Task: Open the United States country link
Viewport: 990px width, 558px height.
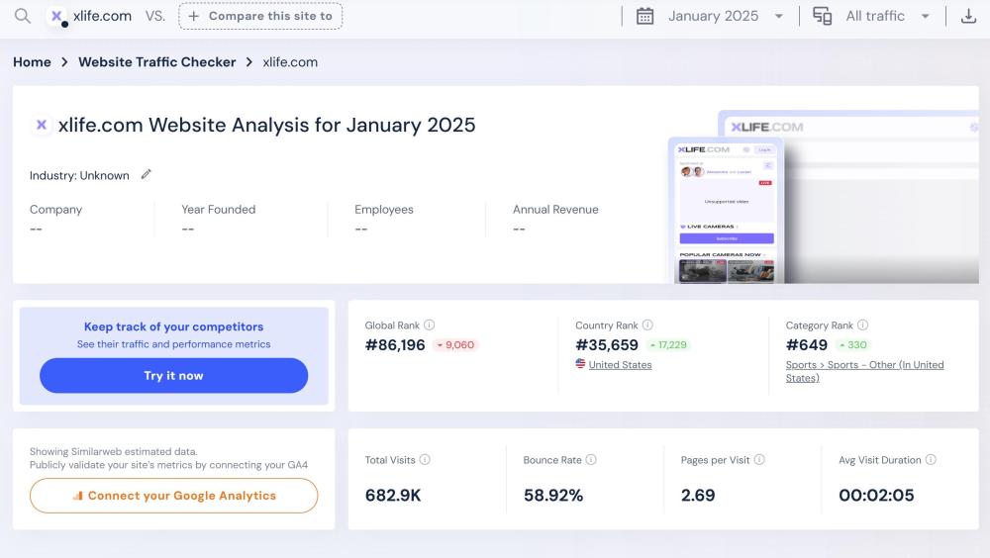Action: click(x=620, y=365)
